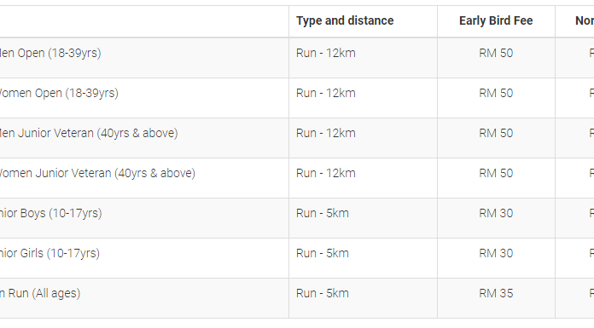The height and width of the screenshot is (328, 594).
Task: Click RM 35 fee in Fun Run row
Action: pyautogui.click(x=496, y=294)
